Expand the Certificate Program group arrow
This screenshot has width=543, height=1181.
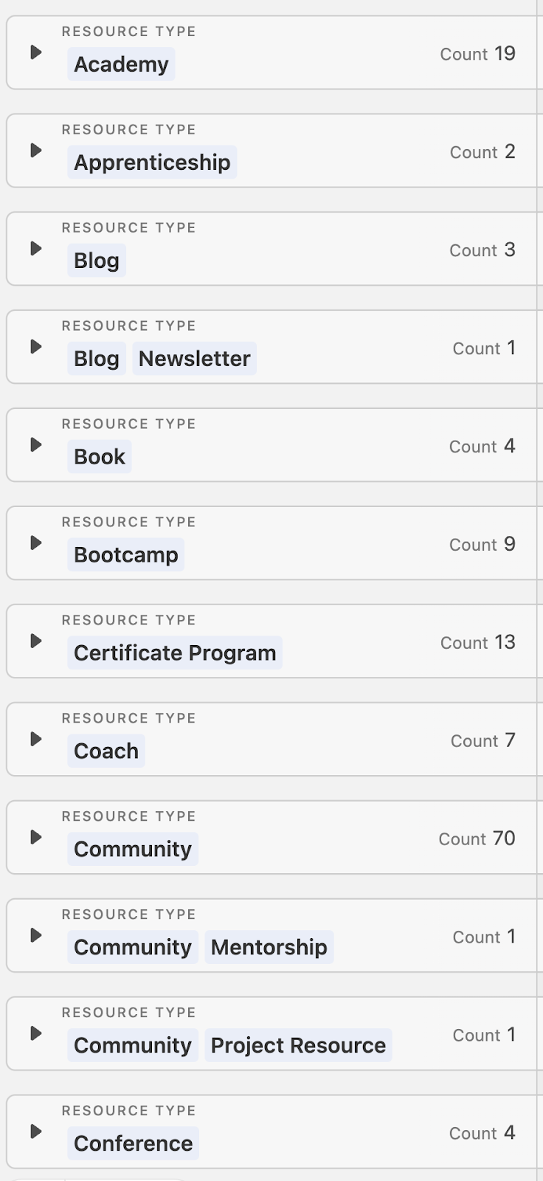tap(35, 641)
